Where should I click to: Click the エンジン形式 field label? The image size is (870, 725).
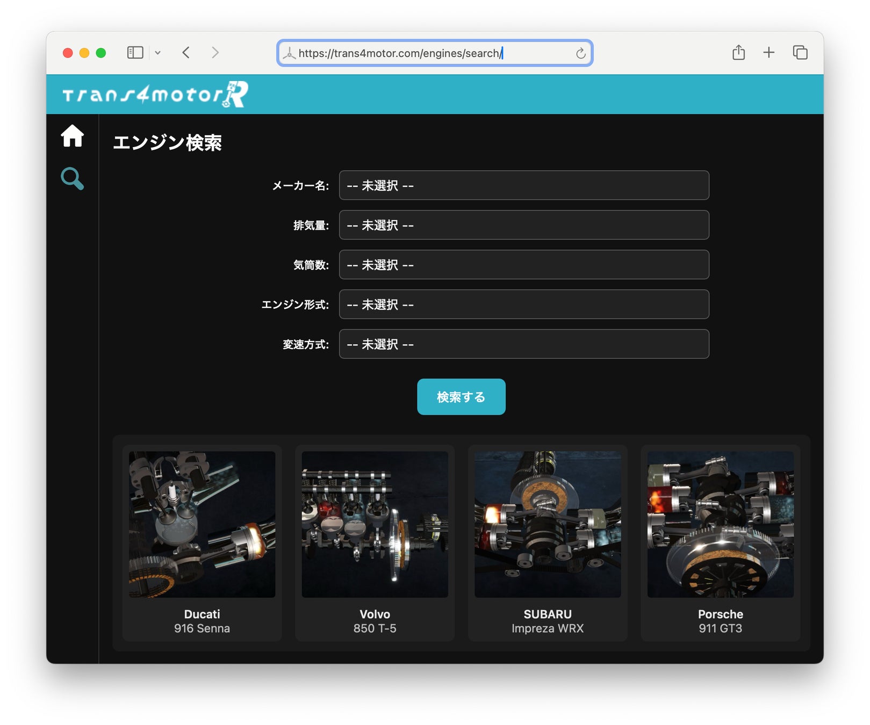coord(295,305)
